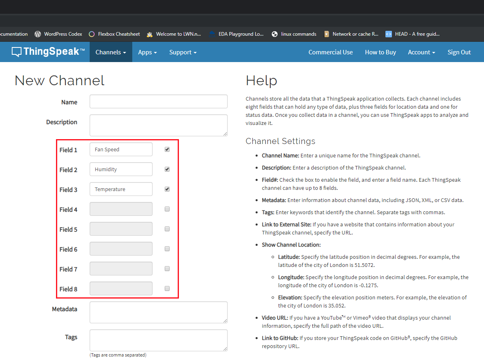Click the Metadata text area
This screenshot has height=359, width=484.
(x=159, y=312)
